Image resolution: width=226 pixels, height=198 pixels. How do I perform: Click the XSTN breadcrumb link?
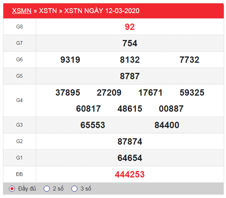tap(48, 11)
